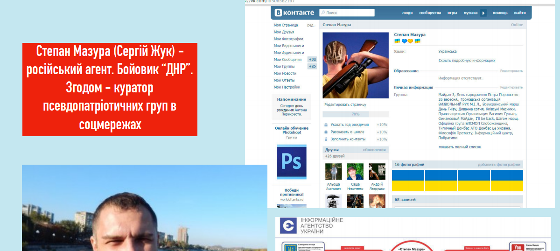Open Мои Друзья in sidebar
This screenshot has height=251, width=560.
pos(284,32)
